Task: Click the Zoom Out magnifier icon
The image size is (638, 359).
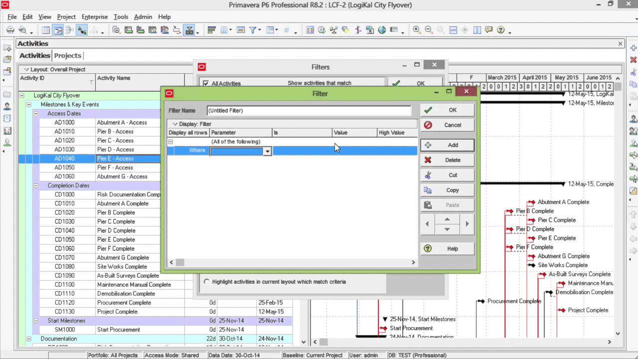Action: click(x=428, y=30)
